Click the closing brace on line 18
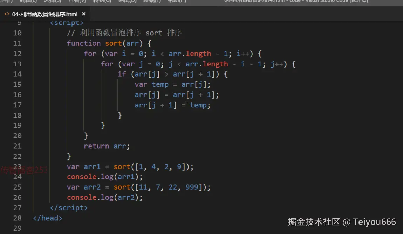The height and width of the screenshot is (234, 403). [x=120, y=115]
